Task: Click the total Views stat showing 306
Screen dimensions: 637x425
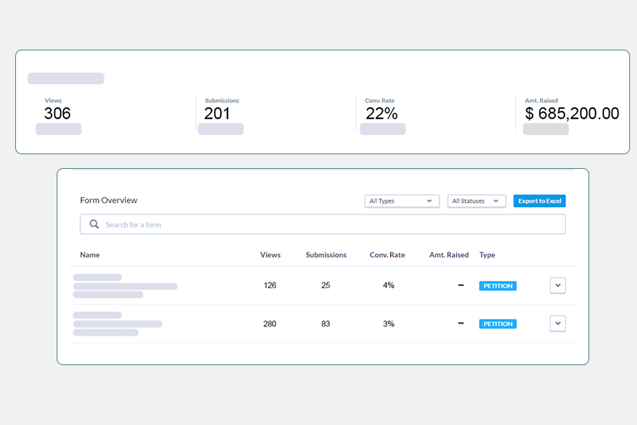Action: (57, 113)
